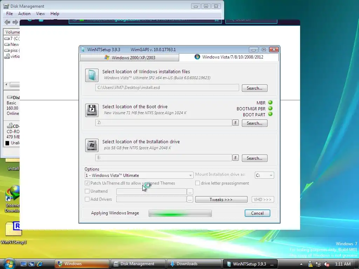Click the network tray icon
The height and width of the screenshot is (269, 359).
coord(318,264)
